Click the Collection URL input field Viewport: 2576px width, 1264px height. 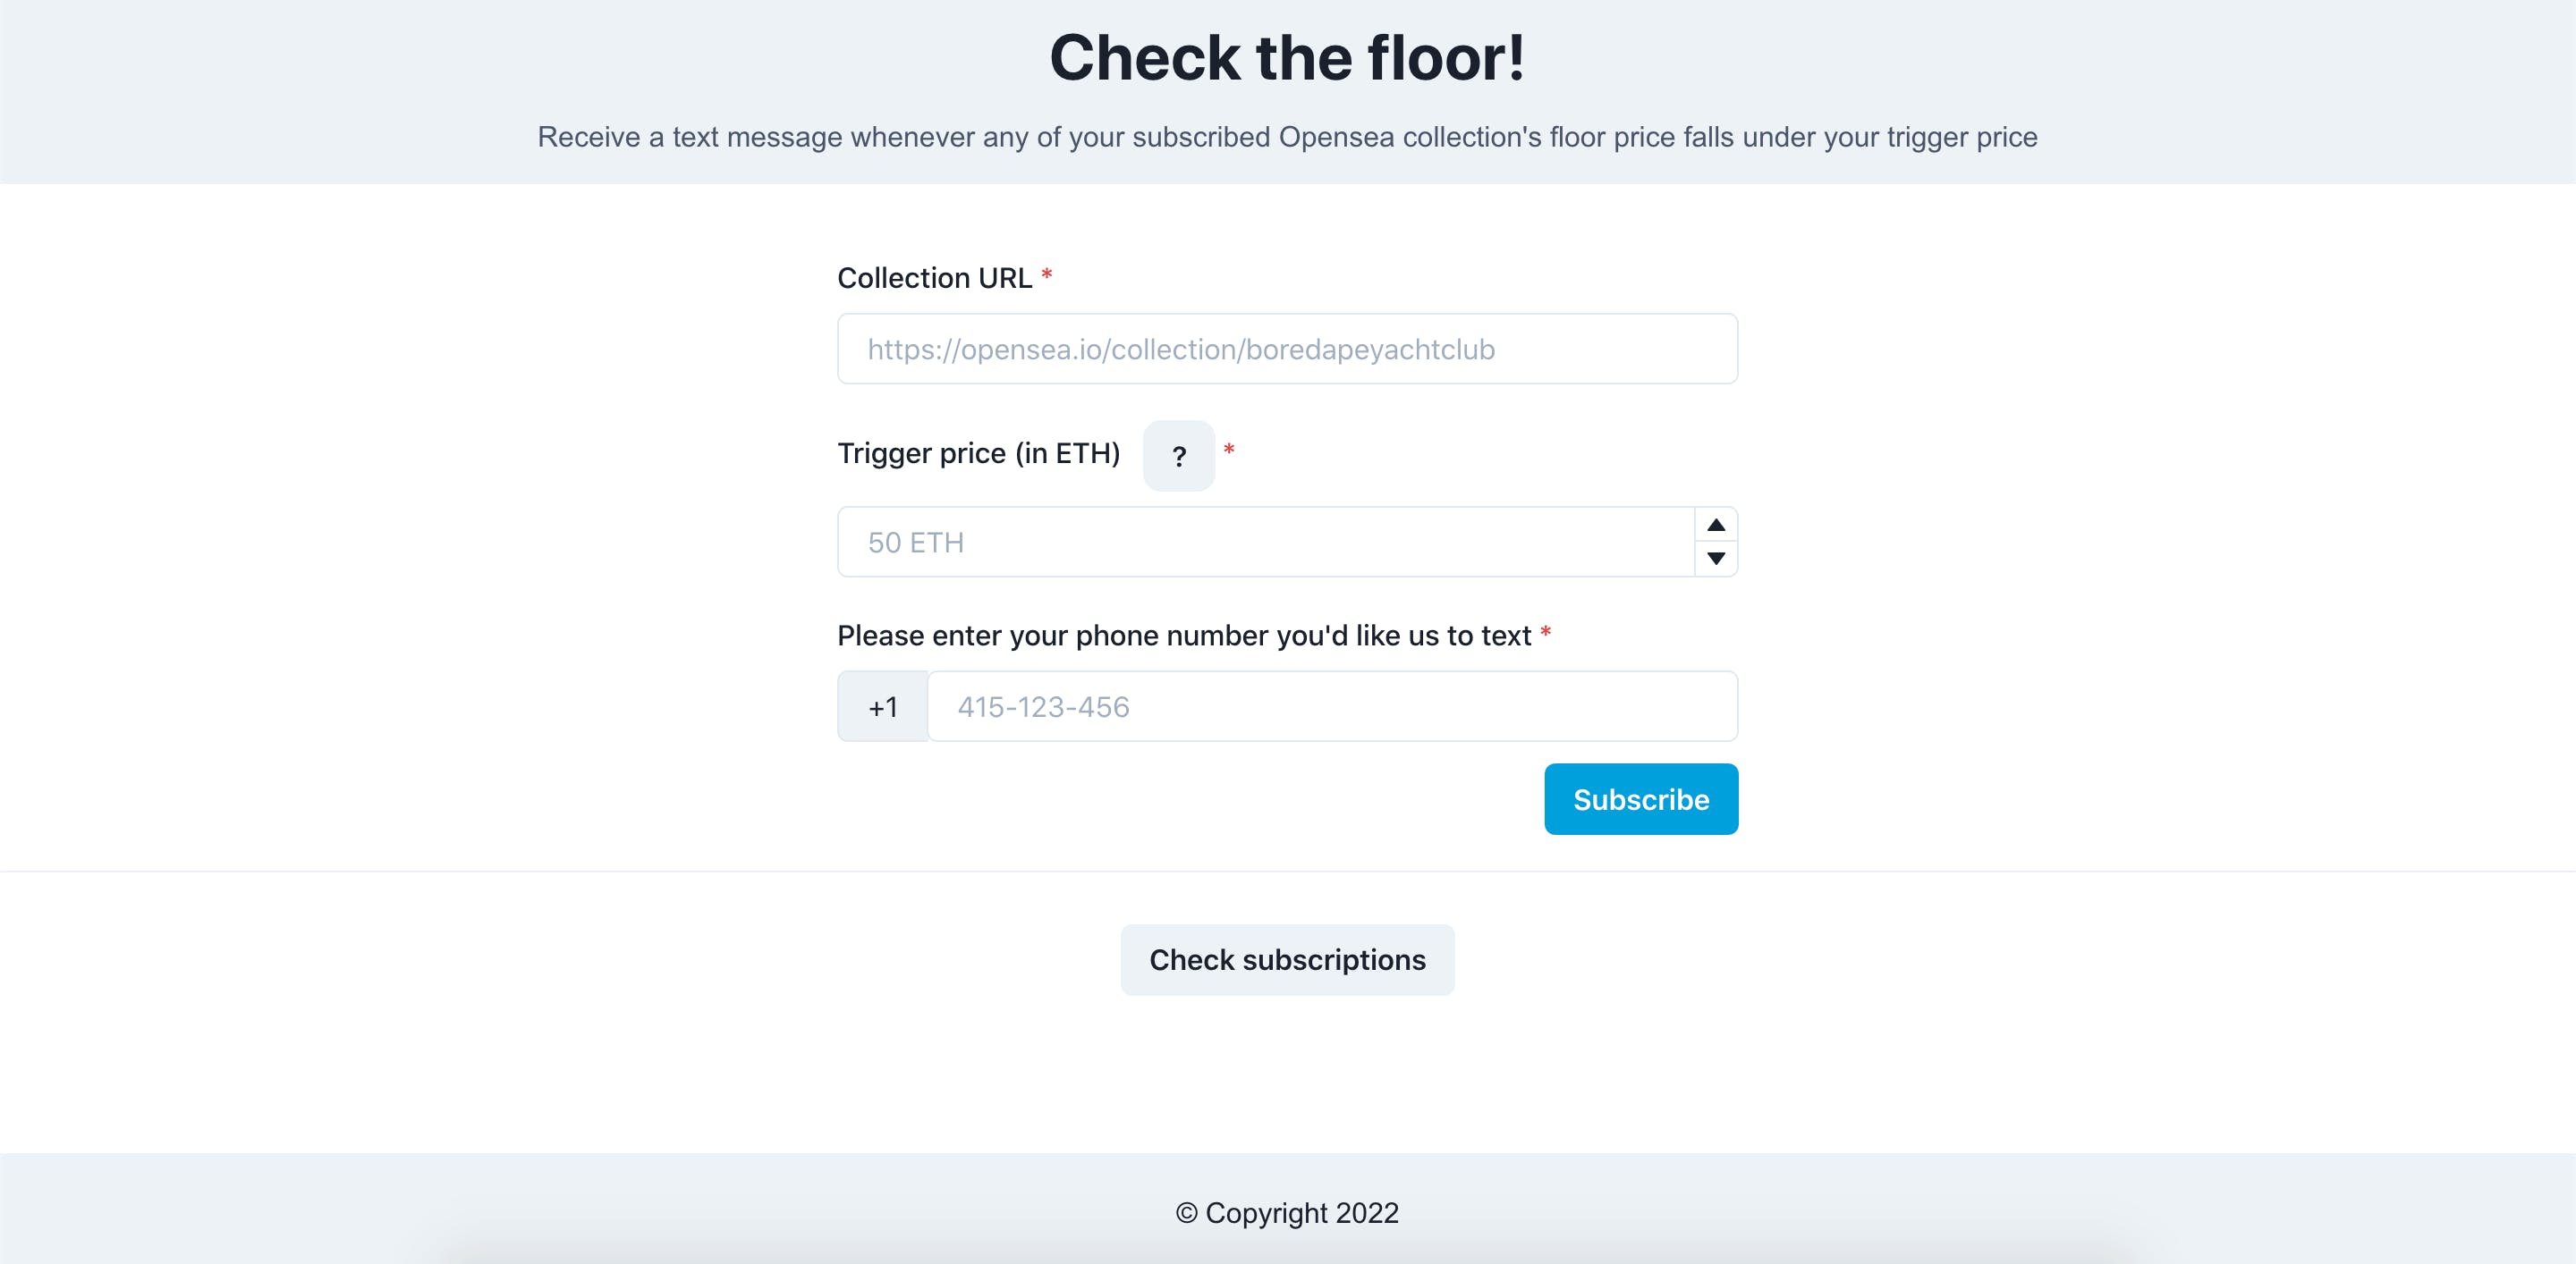[1288, 348]
